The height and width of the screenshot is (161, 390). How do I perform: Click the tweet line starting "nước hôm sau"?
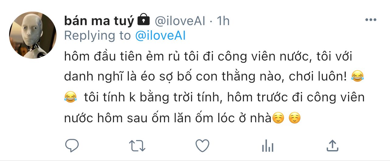tap(167, 118)
